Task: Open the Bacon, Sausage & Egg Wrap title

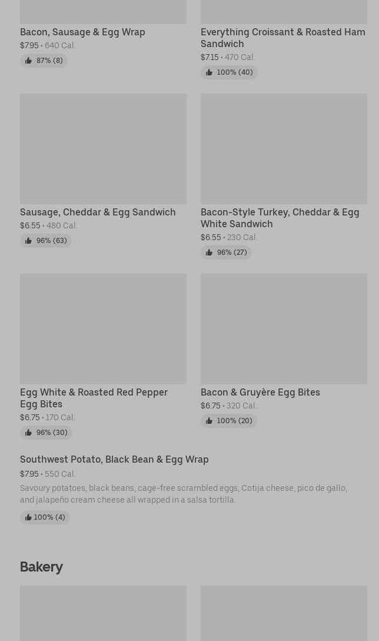Action: pos(82,32)
